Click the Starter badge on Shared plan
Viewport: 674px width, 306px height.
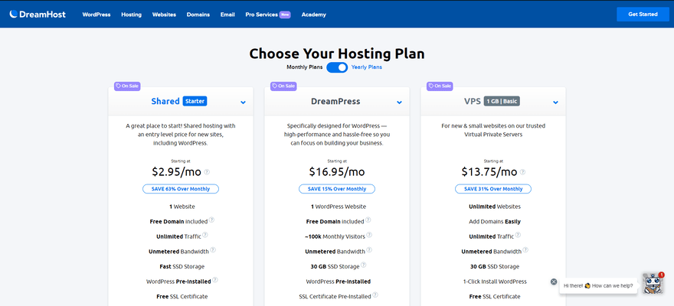coord(195,101)
